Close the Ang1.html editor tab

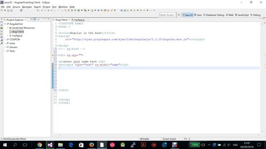coord(69,20)
